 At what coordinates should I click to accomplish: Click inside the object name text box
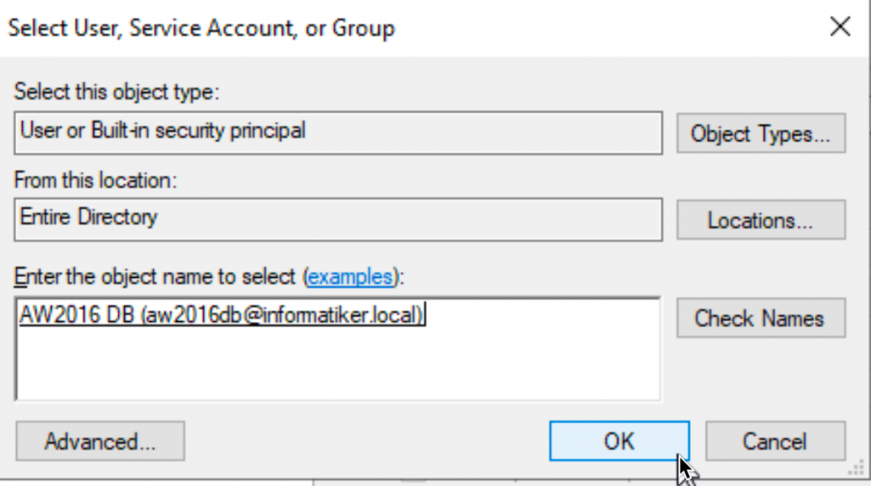[338, 349]
